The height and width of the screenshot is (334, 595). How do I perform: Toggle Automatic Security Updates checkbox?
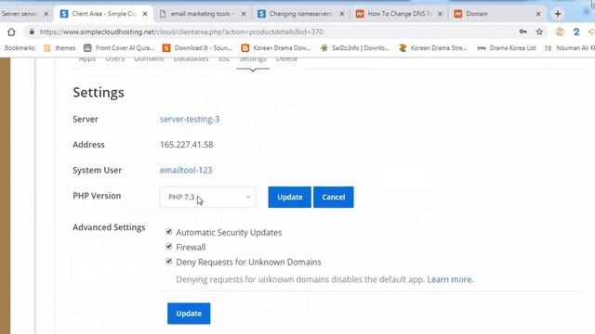tap(169, 231)
